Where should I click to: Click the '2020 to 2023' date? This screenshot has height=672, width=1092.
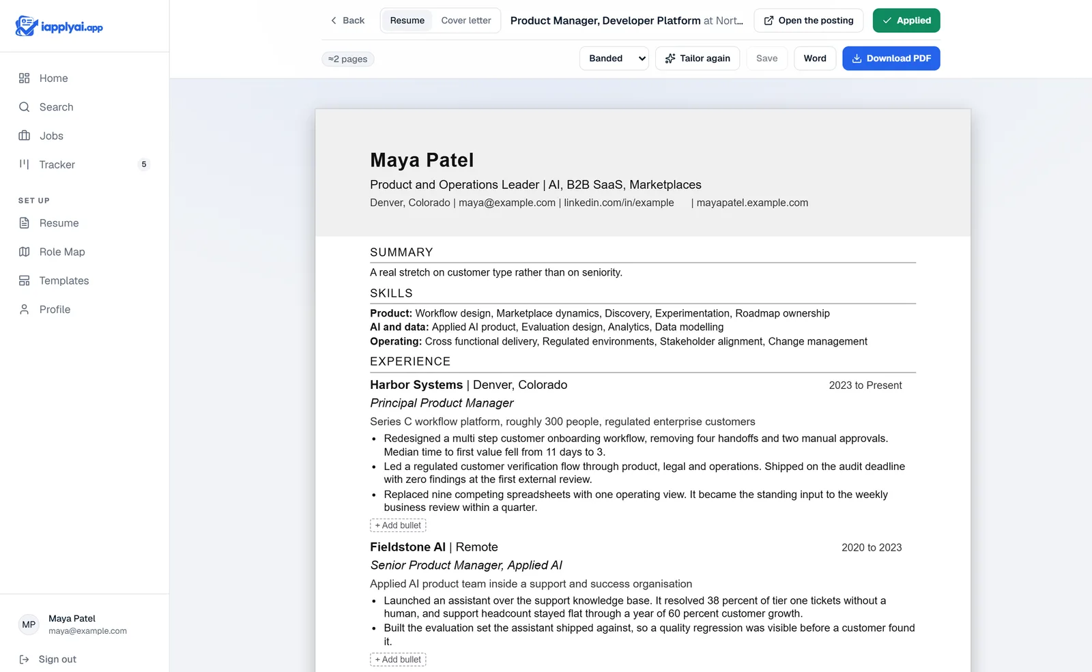872,548
